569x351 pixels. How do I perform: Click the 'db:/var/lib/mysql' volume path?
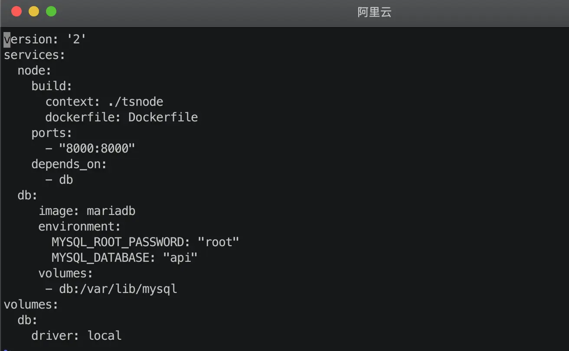coord(118,289)
